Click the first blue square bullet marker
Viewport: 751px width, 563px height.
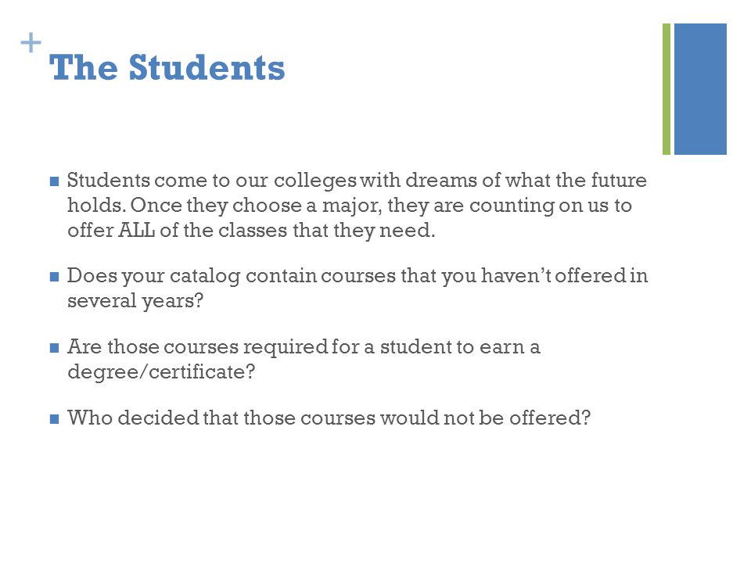54,181
